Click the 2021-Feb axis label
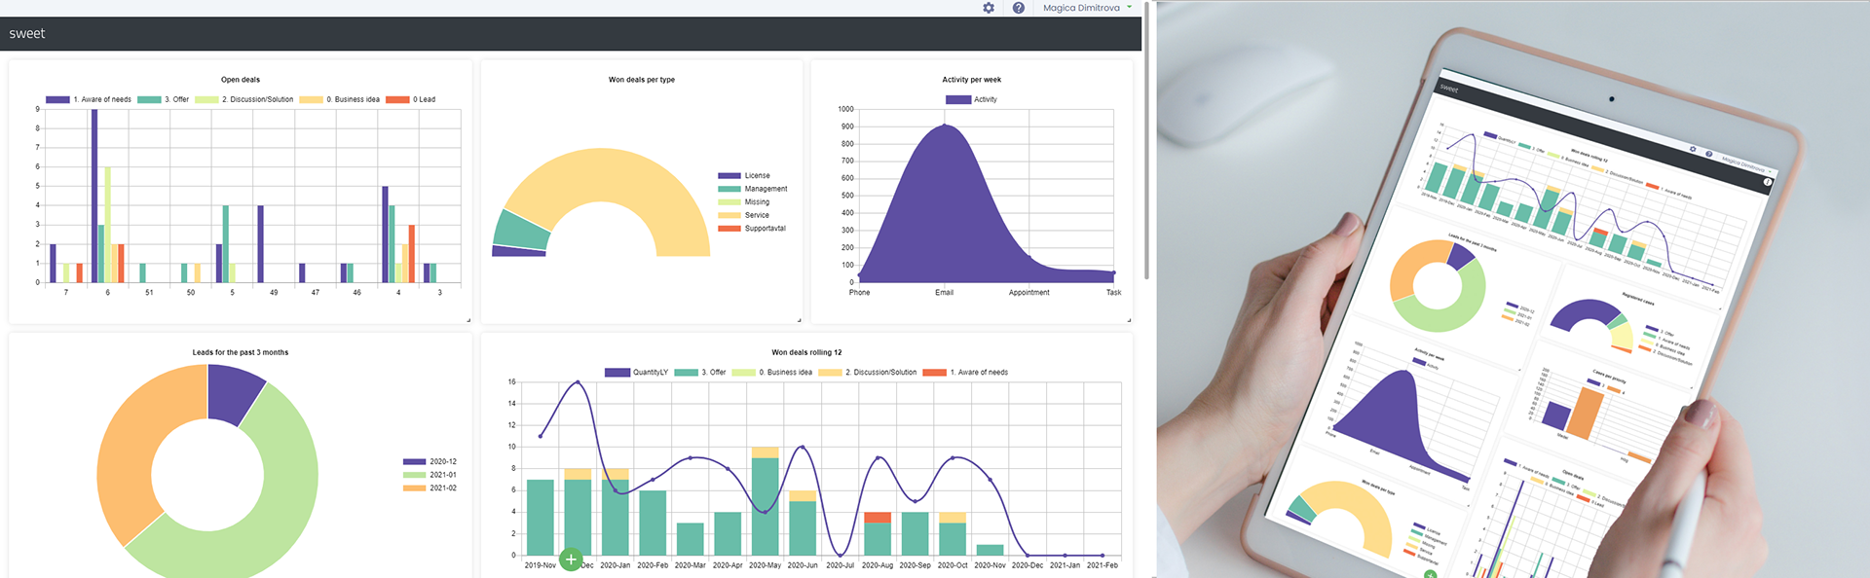The height and width of the screenshot is (578, 1870). (1103, 565)
